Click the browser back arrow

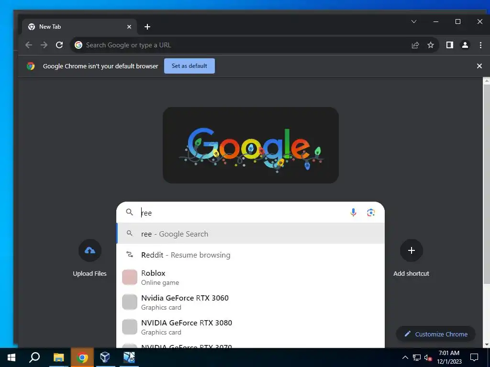tap(29, 45)
